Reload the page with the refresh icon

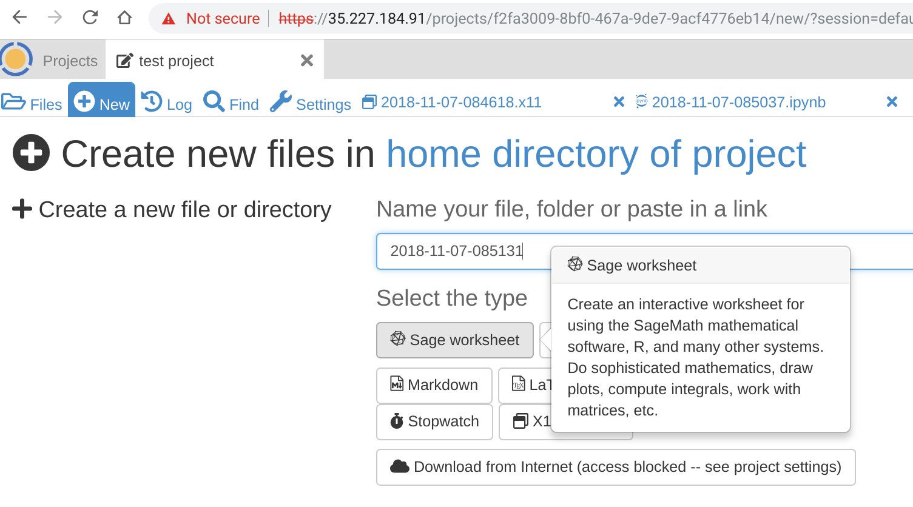click(x=90, y=18)
